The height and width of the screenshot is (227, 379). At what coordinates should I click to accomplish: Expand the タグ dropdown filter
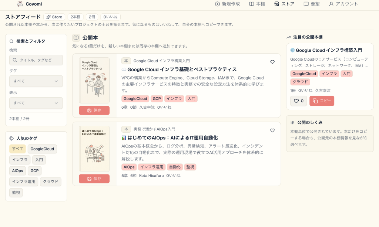[36, 81]
